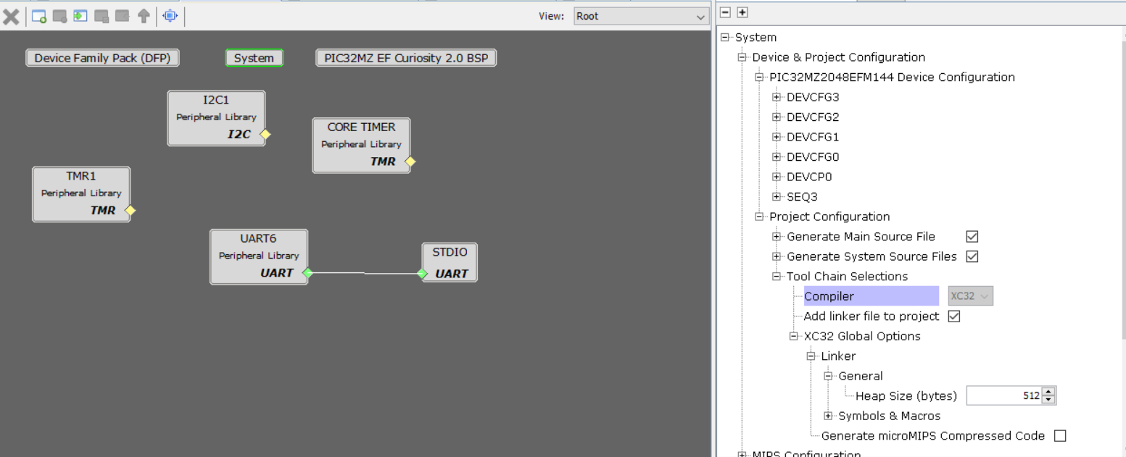Expand the MIPS Configuration node
This screenshot has height=457, width=1126.
coord(742,454)
